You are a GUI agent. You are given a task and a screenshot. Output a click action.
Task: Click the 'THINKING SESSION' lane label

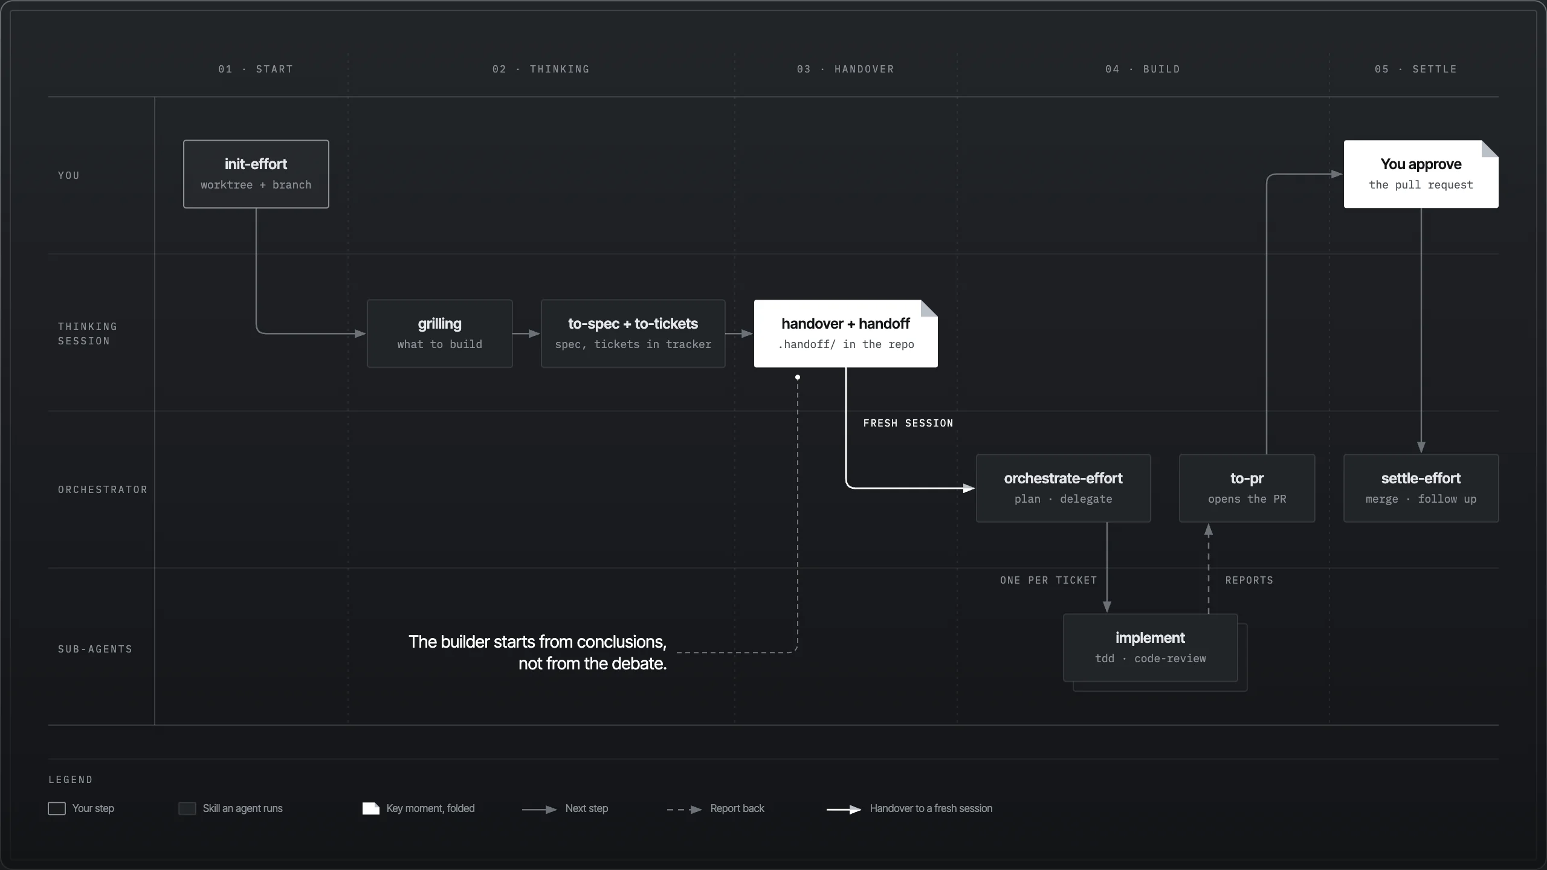88,333
